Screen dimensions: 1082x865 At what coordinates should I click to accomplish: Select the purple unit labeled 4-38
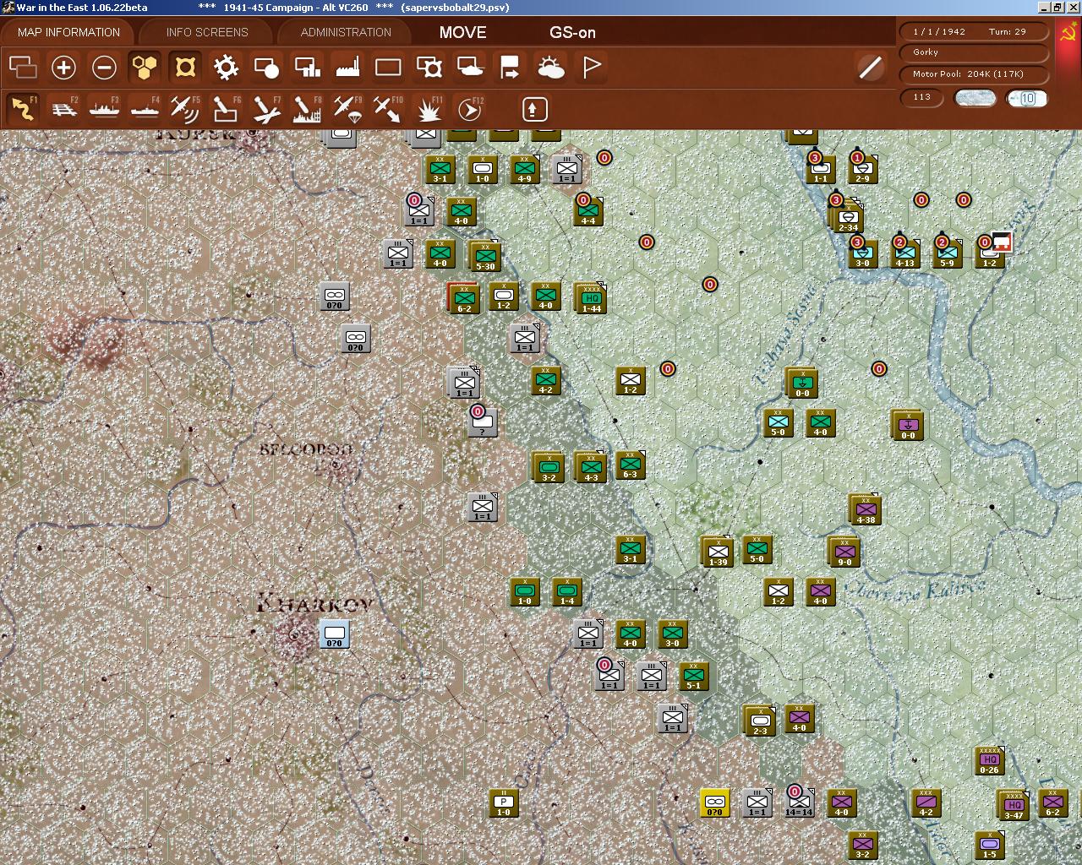[x=865, y=509]
